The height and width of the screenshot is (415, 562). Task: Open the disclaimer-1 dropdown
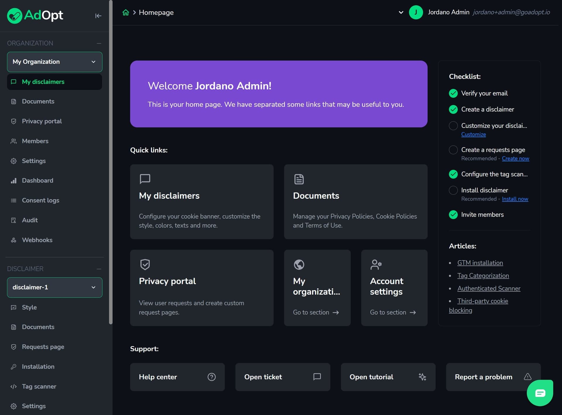pyautogui.click(x=55, y=287)
